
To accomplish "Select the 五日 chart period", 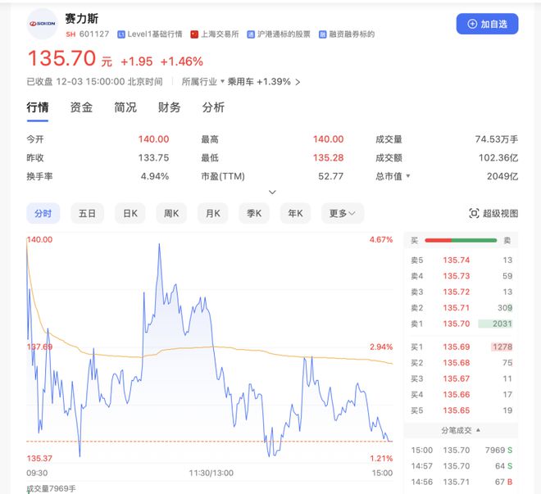I will pyautogui.click(x=87, y=213).
